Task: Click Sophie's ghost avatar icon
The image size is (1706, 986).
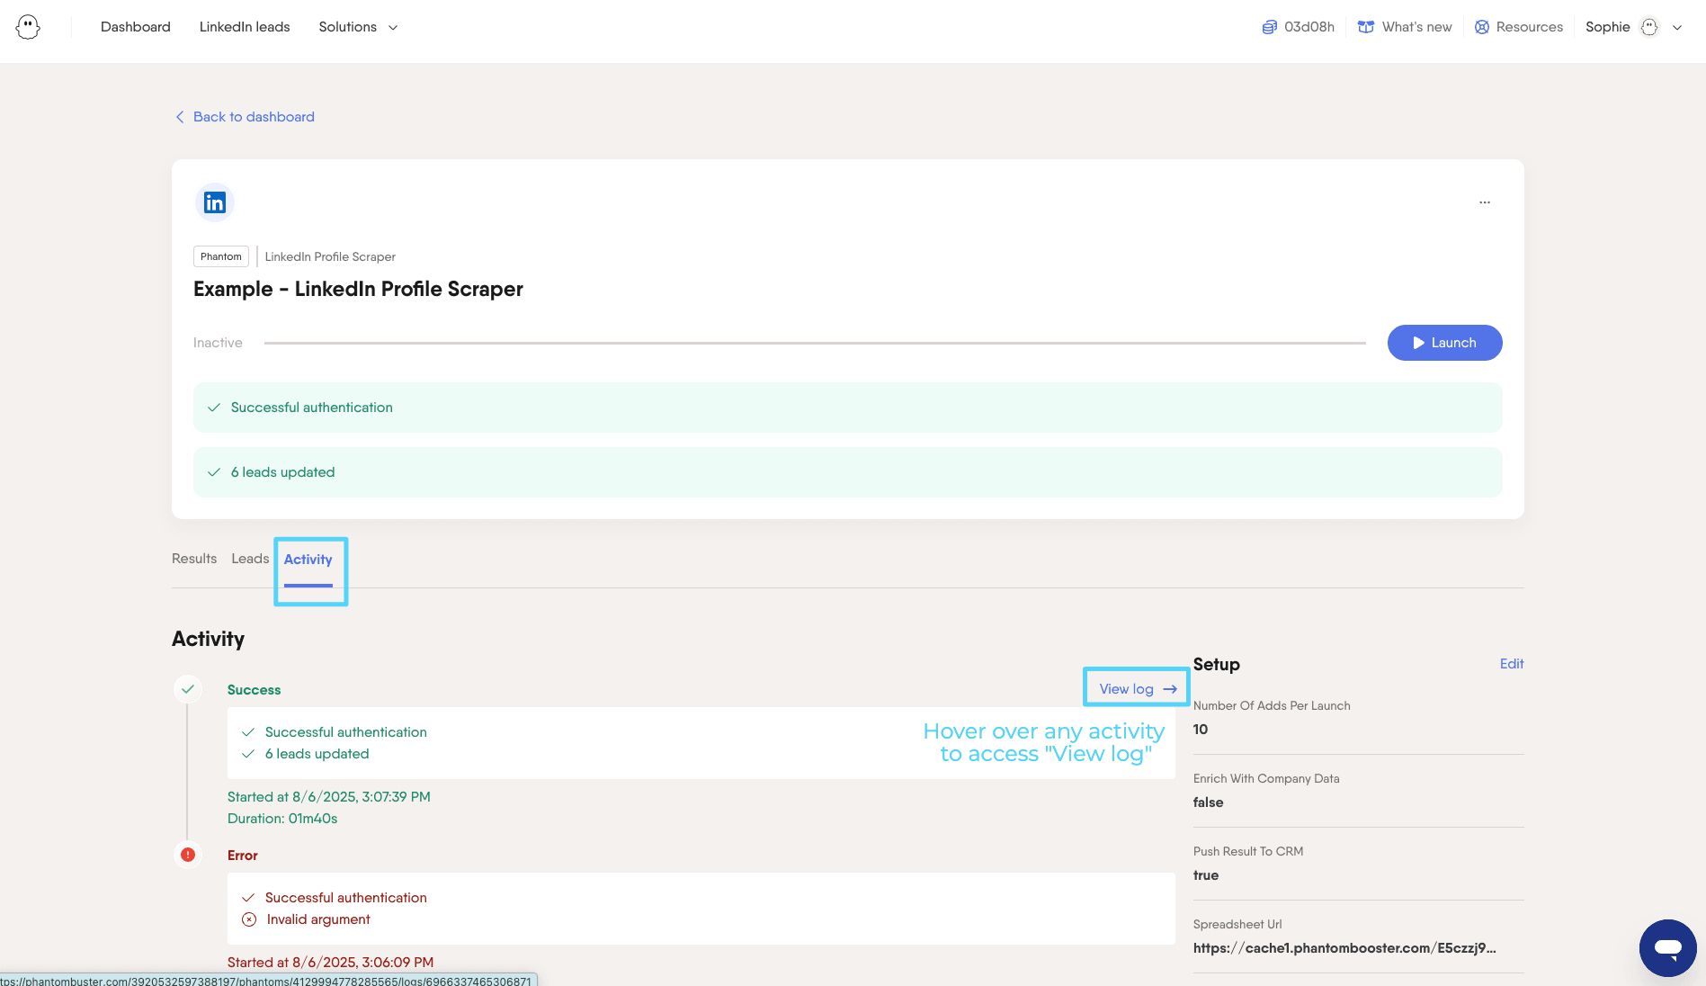Action: pos(1649,27)
